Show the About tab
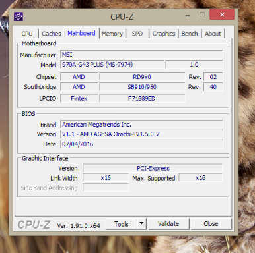This screenshot has height=253, width=255. [213, 34]
